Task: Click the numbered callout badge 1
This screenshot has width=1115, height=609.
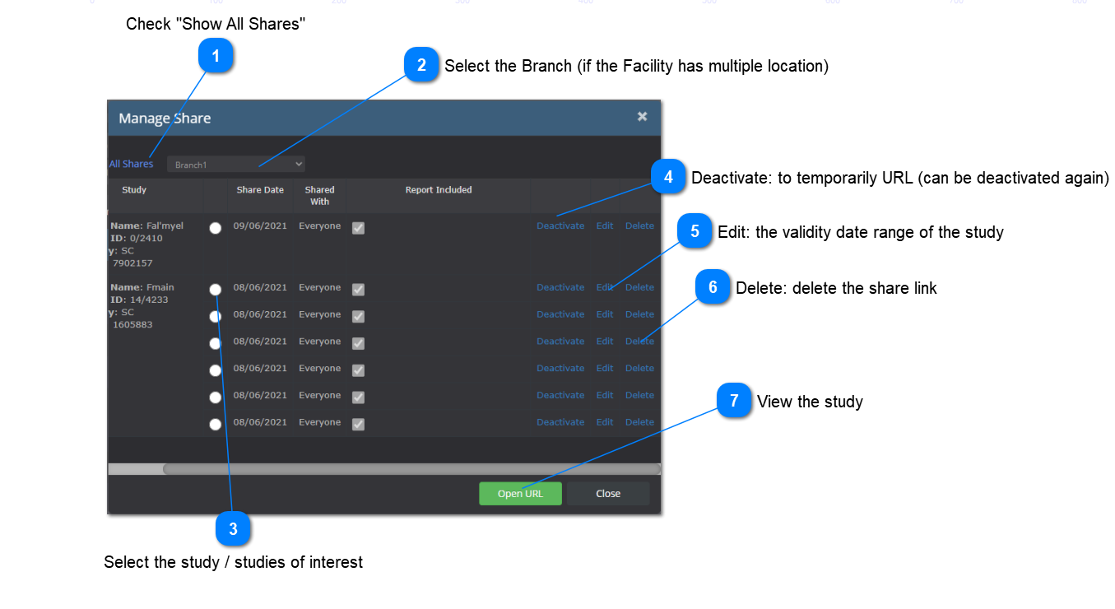Action: coord(216,56)
